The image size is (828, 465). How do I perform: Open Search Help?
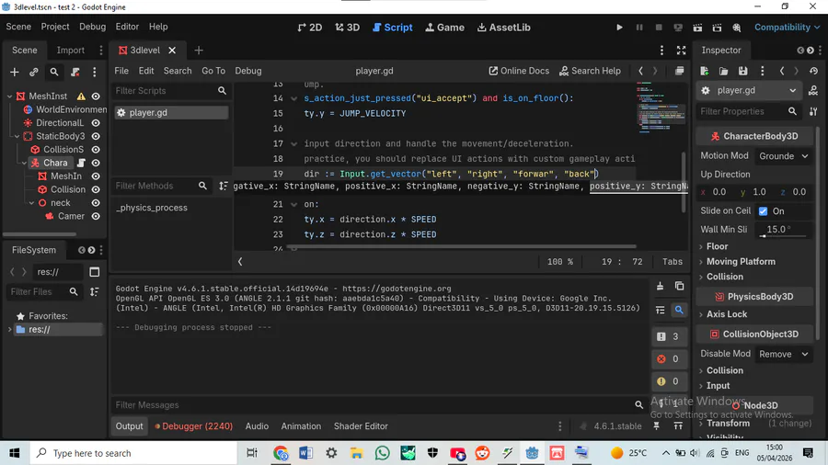(590, 71)
